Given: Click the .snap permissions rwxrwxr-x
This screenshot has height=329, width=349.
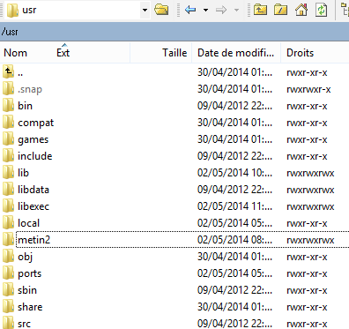Looking at the screenshot, I should point(308,89).
